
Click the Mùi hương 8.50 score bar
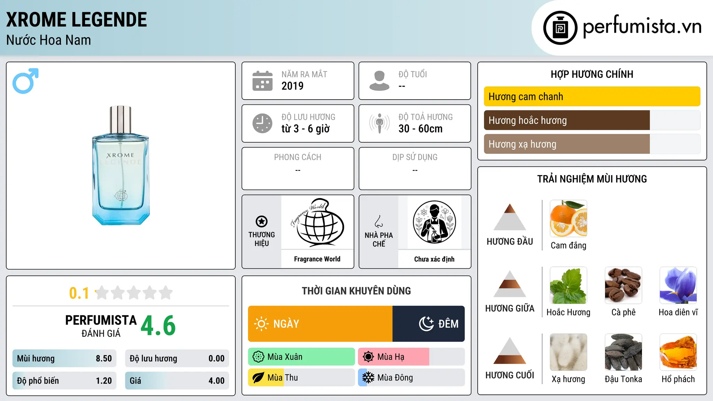coord(64,359)
